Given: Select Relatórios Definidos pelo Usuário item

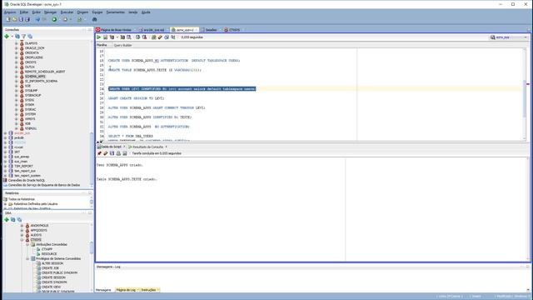Looking at the screenshot, I should click(36, 204).
